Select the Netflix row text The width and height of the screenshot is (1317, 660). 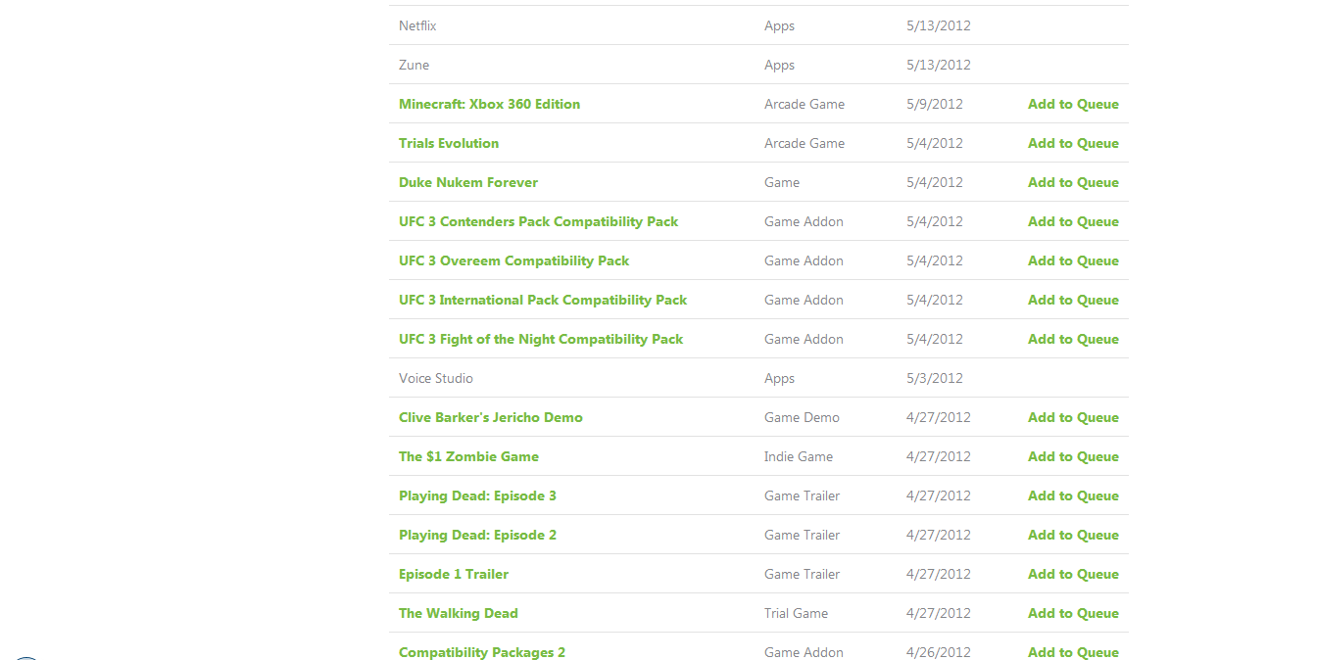(417, 25)
